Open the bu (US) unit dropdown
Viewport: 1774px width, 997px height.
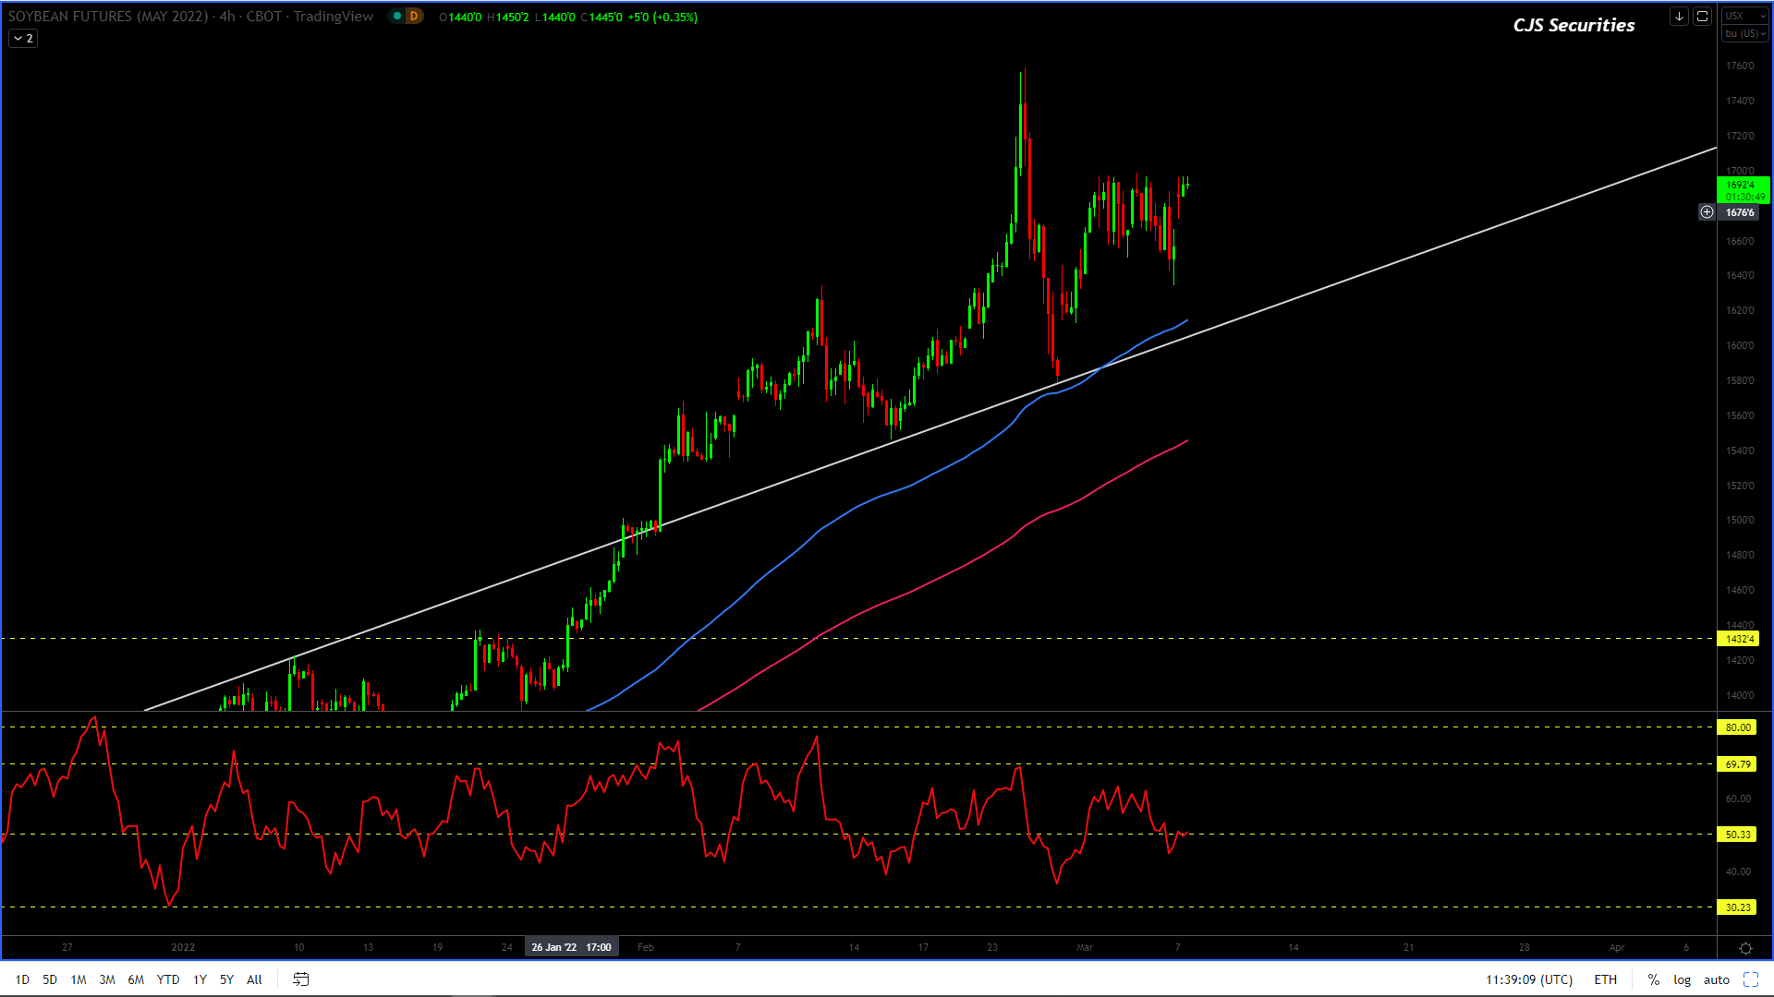coord(1744,33)
